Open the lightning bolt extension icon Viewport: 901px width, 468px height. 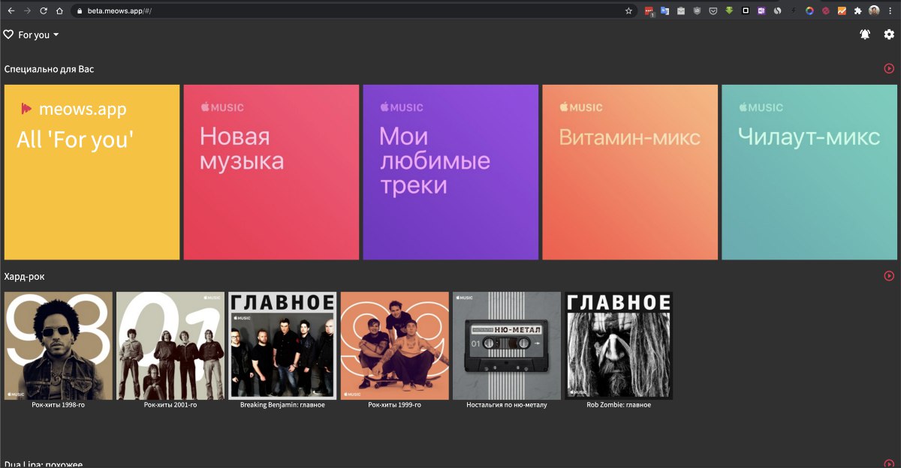[794, 11]
